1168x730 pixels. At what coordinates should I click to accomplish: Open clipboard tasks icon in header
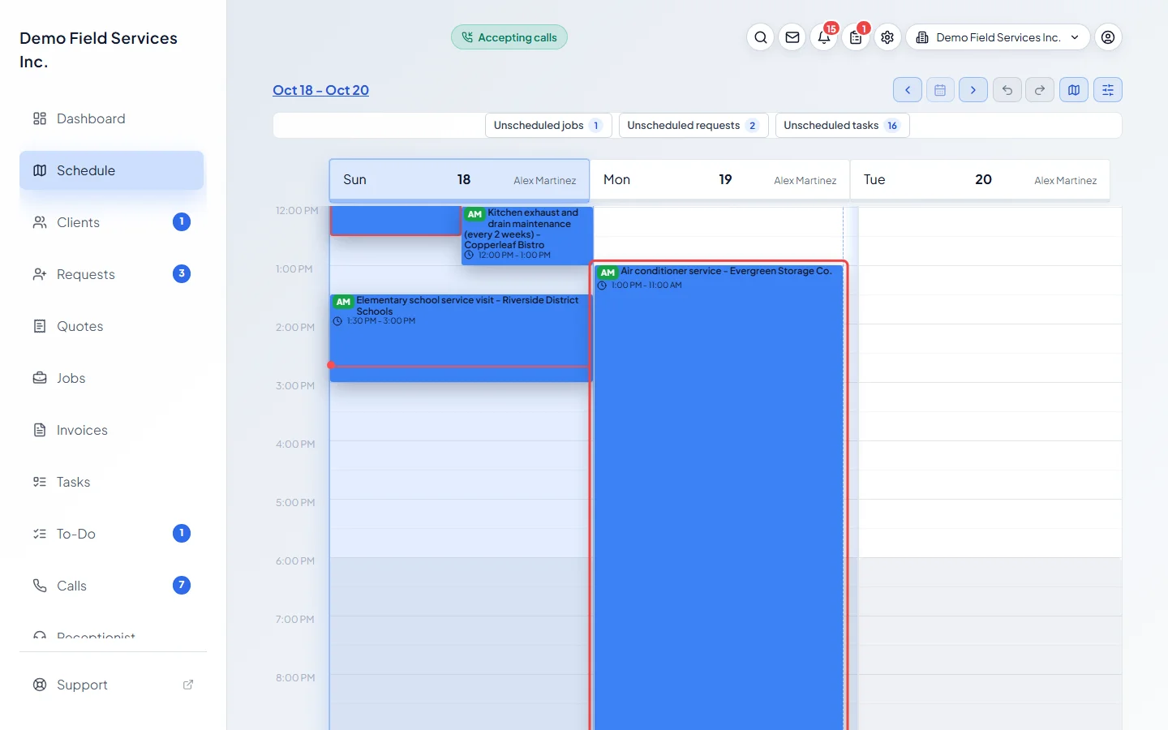(x=856, y=37)
